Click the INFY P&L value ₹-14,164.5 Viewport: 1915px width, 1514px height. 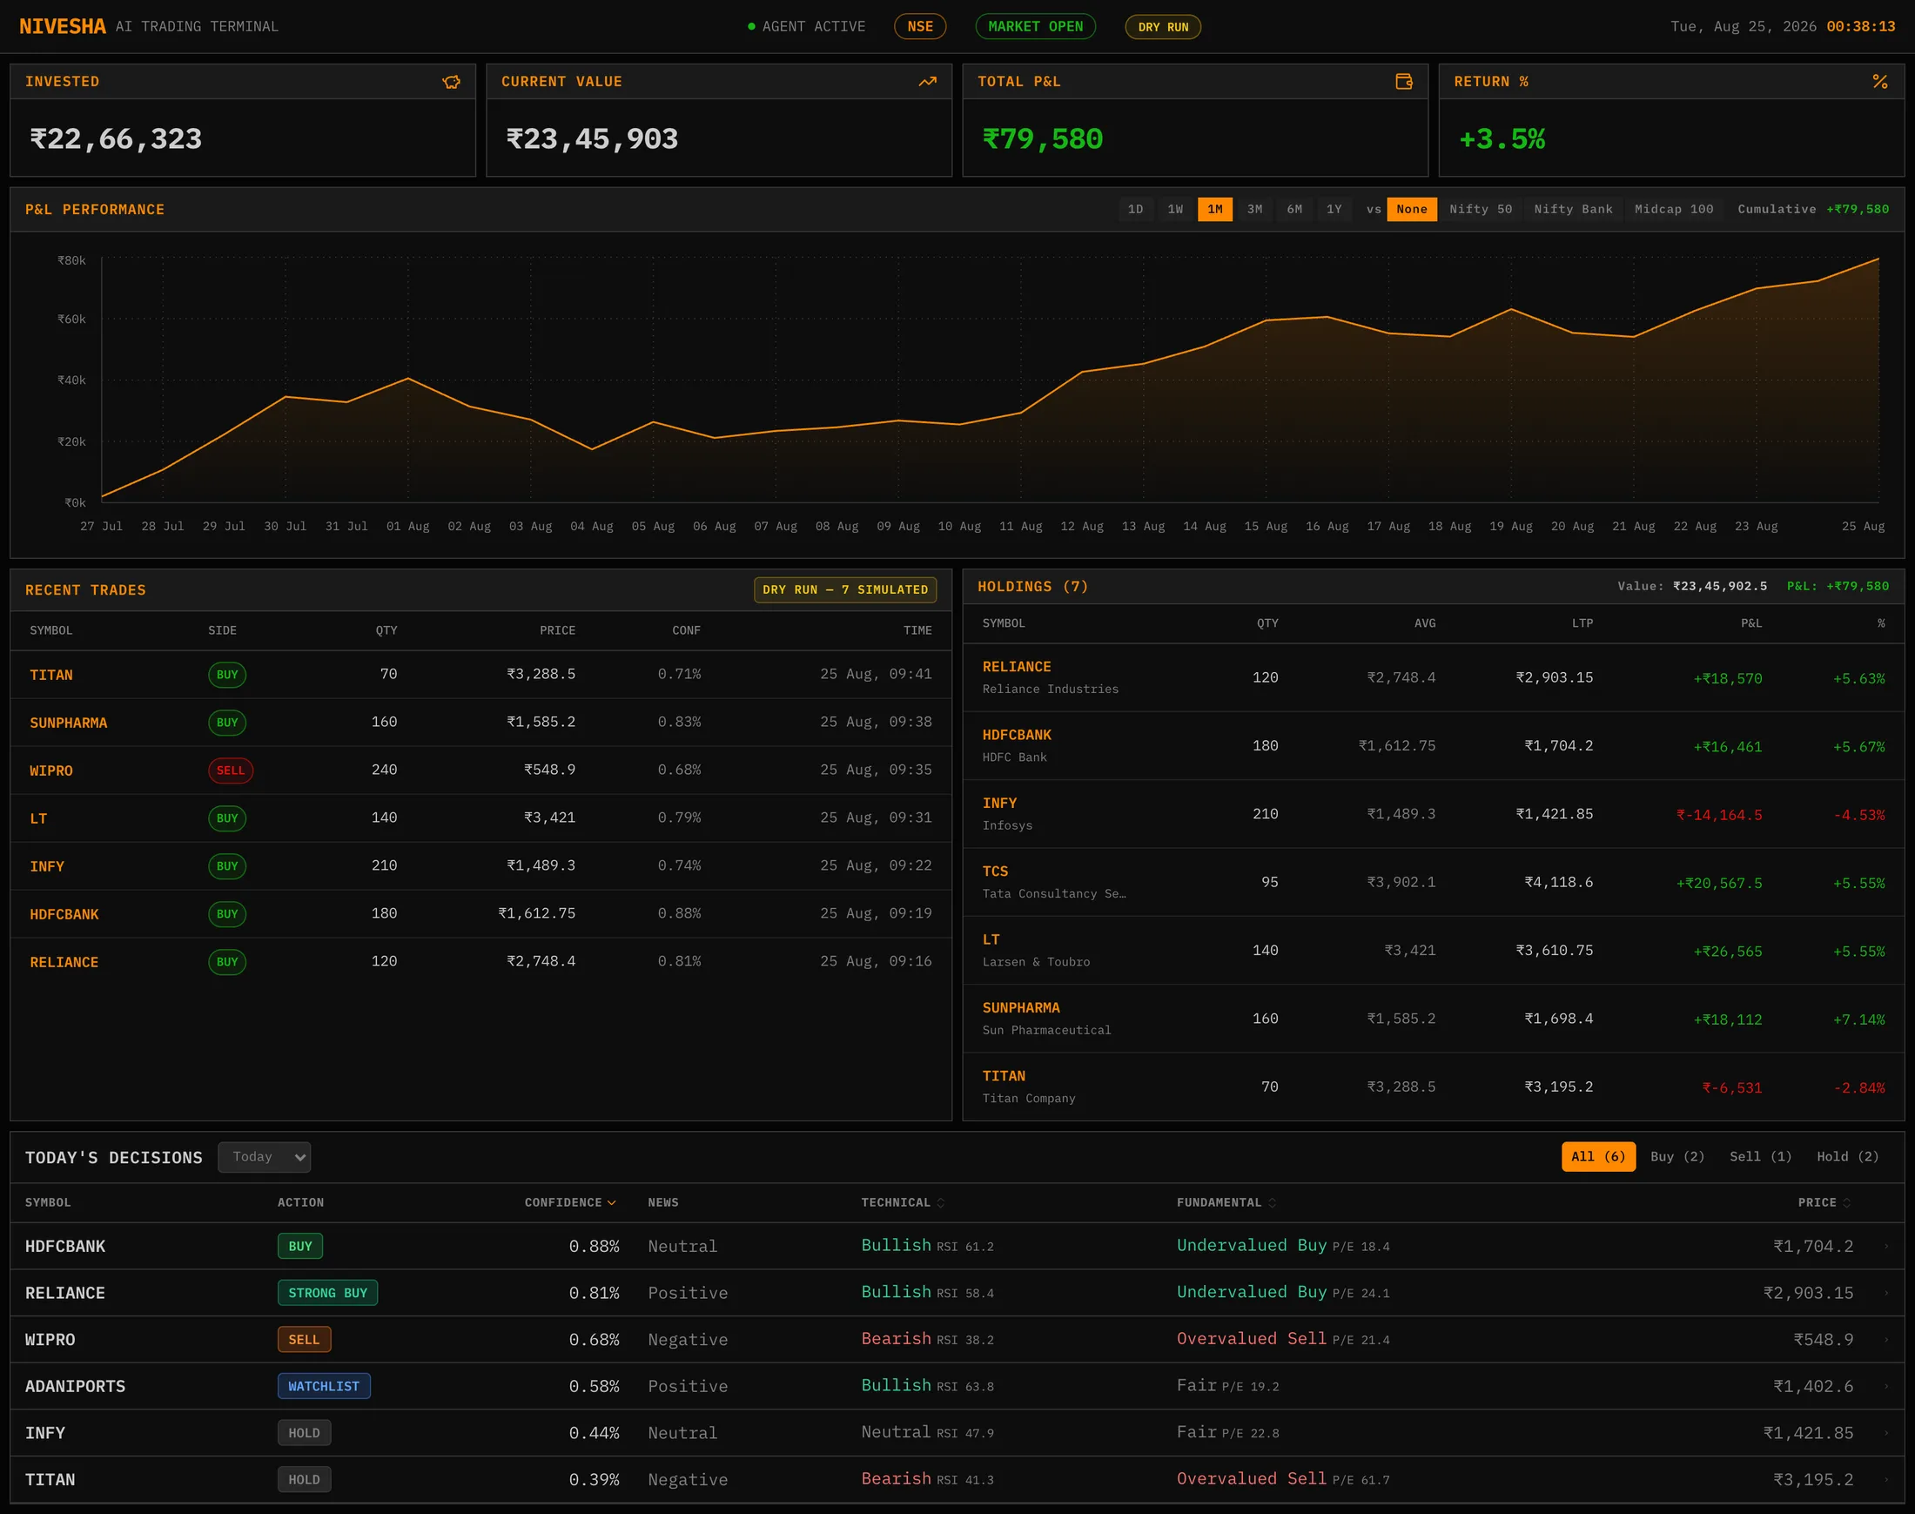point(1718,815)
